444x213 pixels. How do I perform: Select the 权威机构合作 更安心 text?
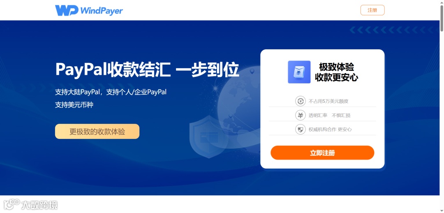330,130
